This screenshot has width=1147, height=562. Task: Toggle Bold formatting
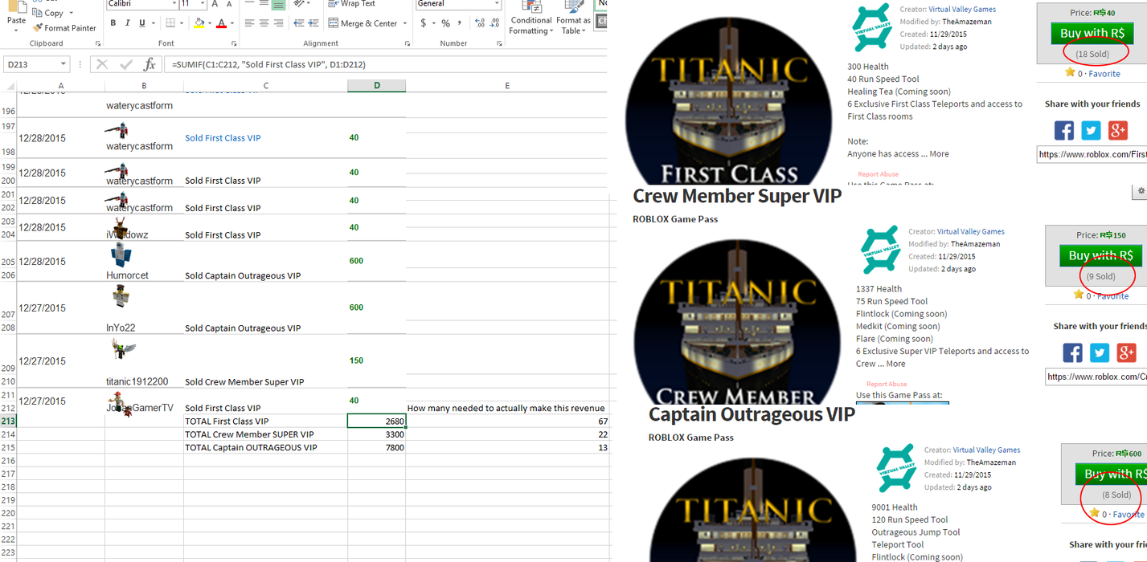[113, 23]
